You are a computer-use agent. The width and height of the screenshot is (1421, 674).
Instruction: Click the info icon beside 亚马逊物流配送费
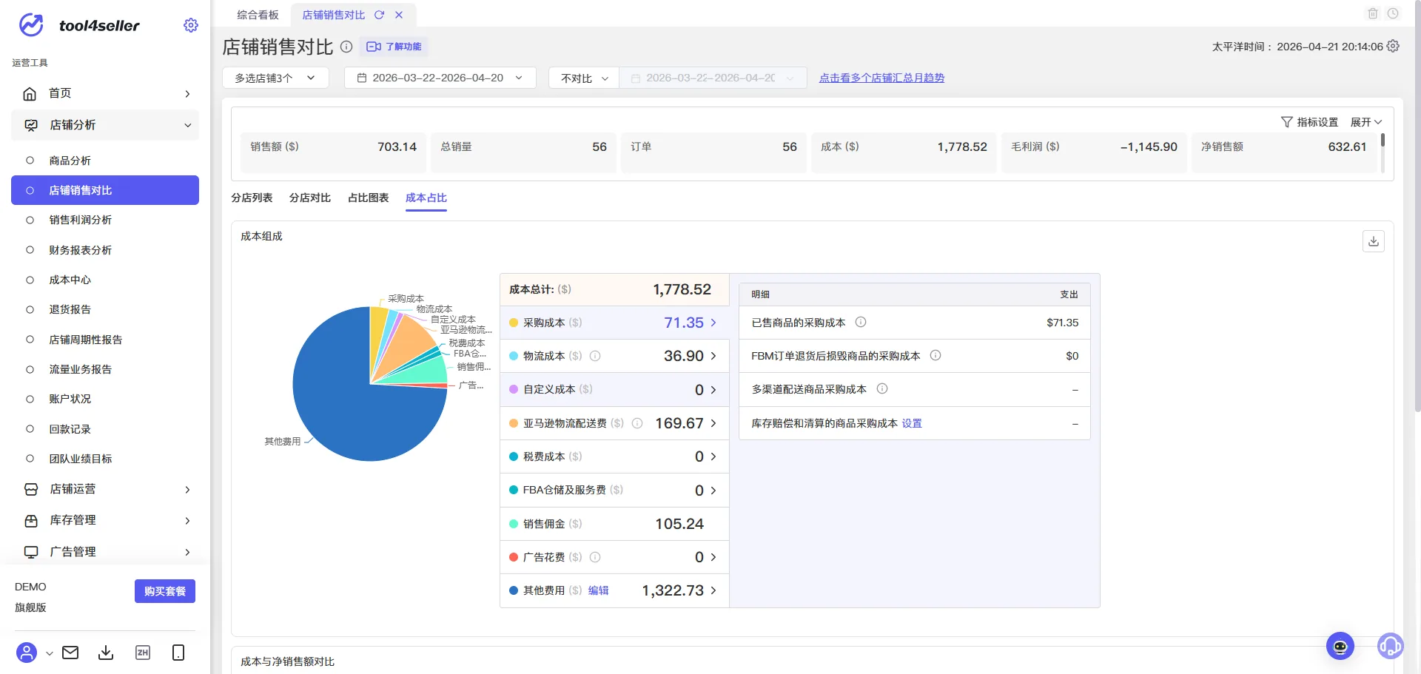(x=637, y=423)
